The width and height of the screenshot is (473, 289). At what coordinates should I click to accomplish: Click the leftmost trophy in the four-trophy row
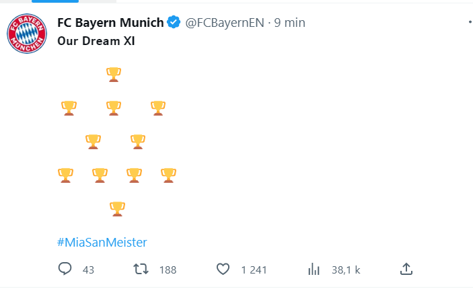[x=65, y=175]
